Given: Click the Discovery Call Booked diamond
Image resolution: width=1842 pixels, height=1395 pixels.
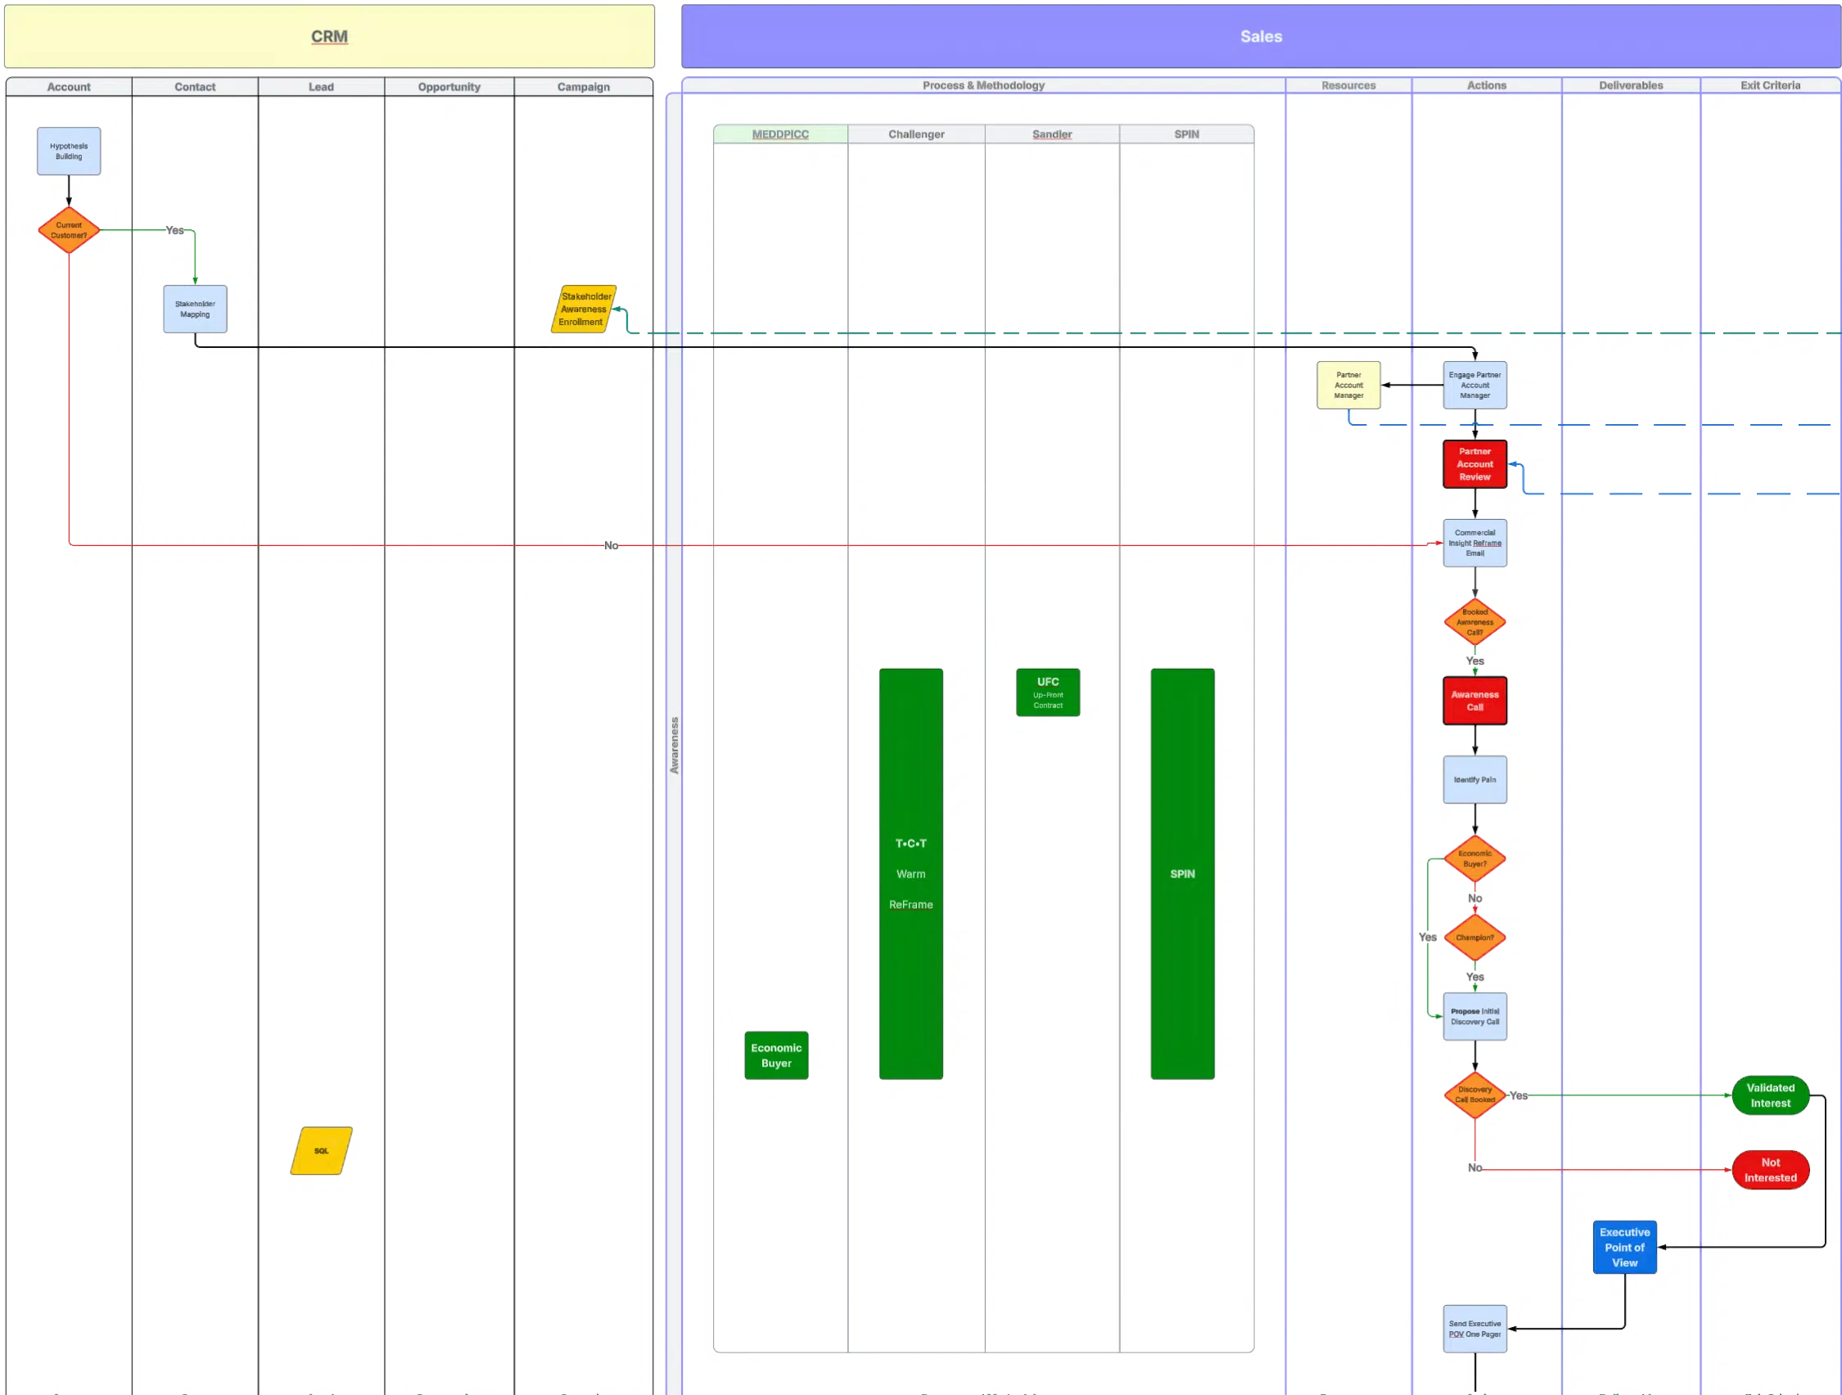Looking at the screenshot, I should [1474, 1095].
